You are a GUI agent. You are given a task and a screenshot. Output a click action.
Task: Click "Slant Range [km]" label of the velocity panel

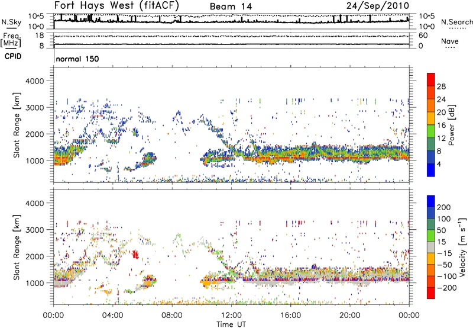pos(17,247)
